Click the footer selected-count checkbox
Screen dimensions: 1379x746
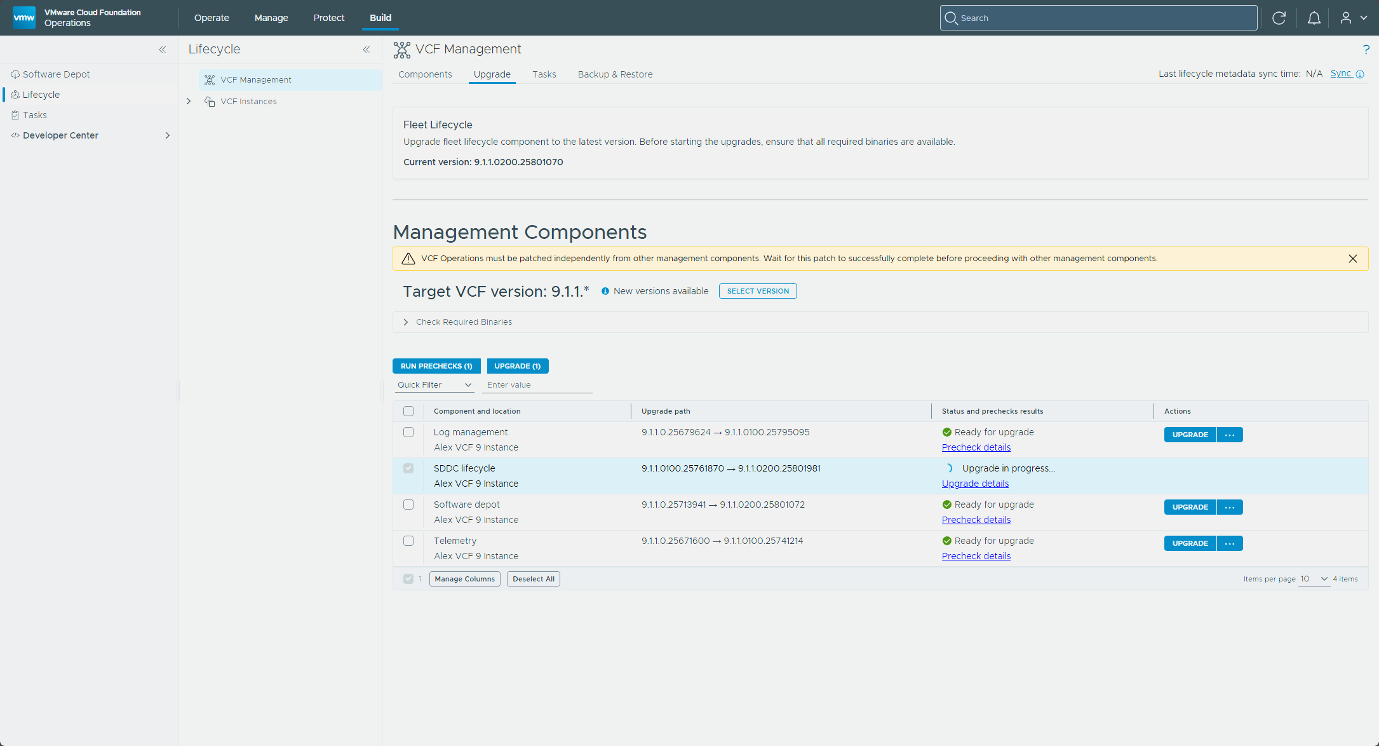coord(408,579)
